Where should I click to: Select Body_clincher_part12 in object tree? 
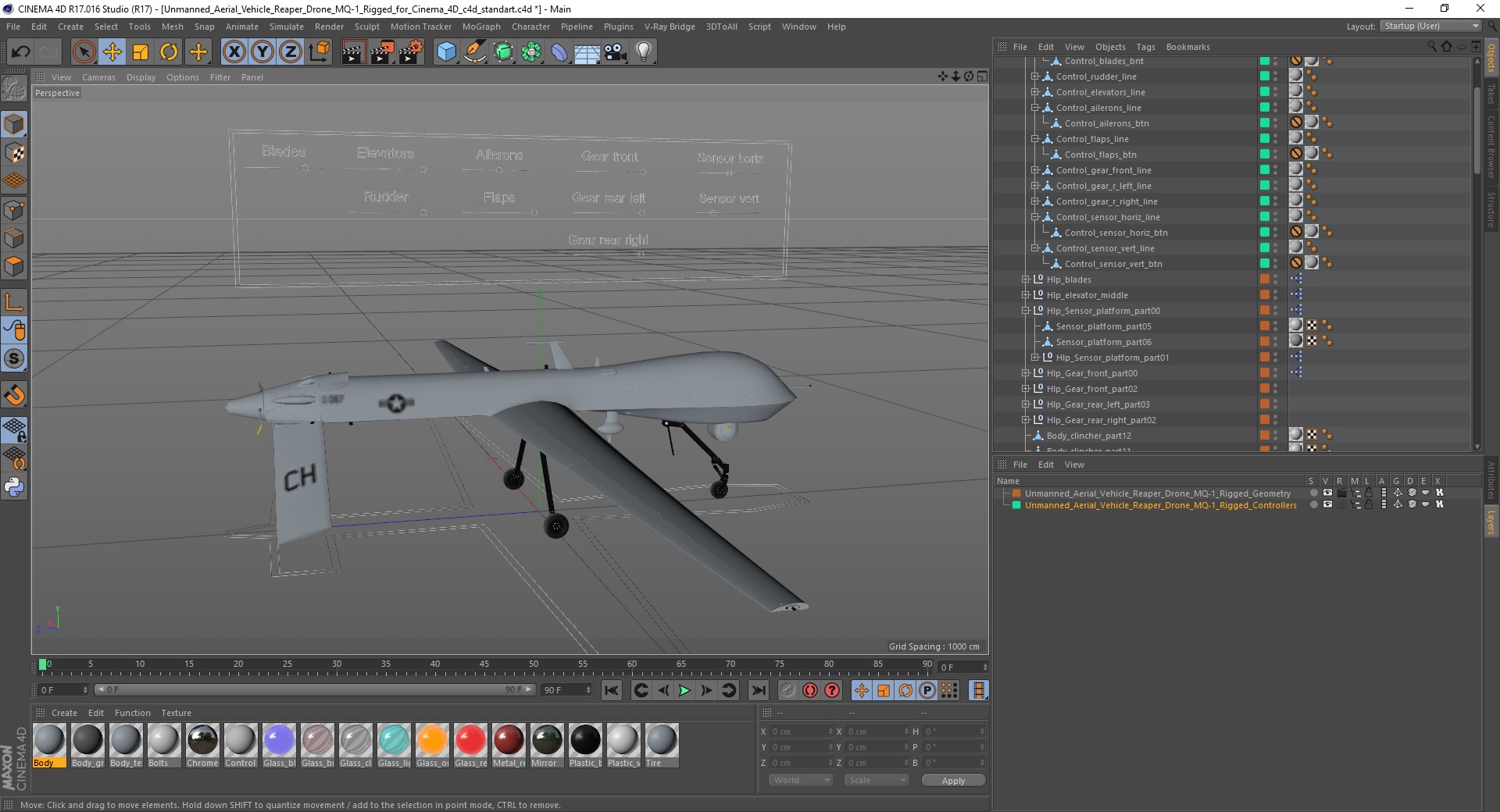(x=1088, y=436)
